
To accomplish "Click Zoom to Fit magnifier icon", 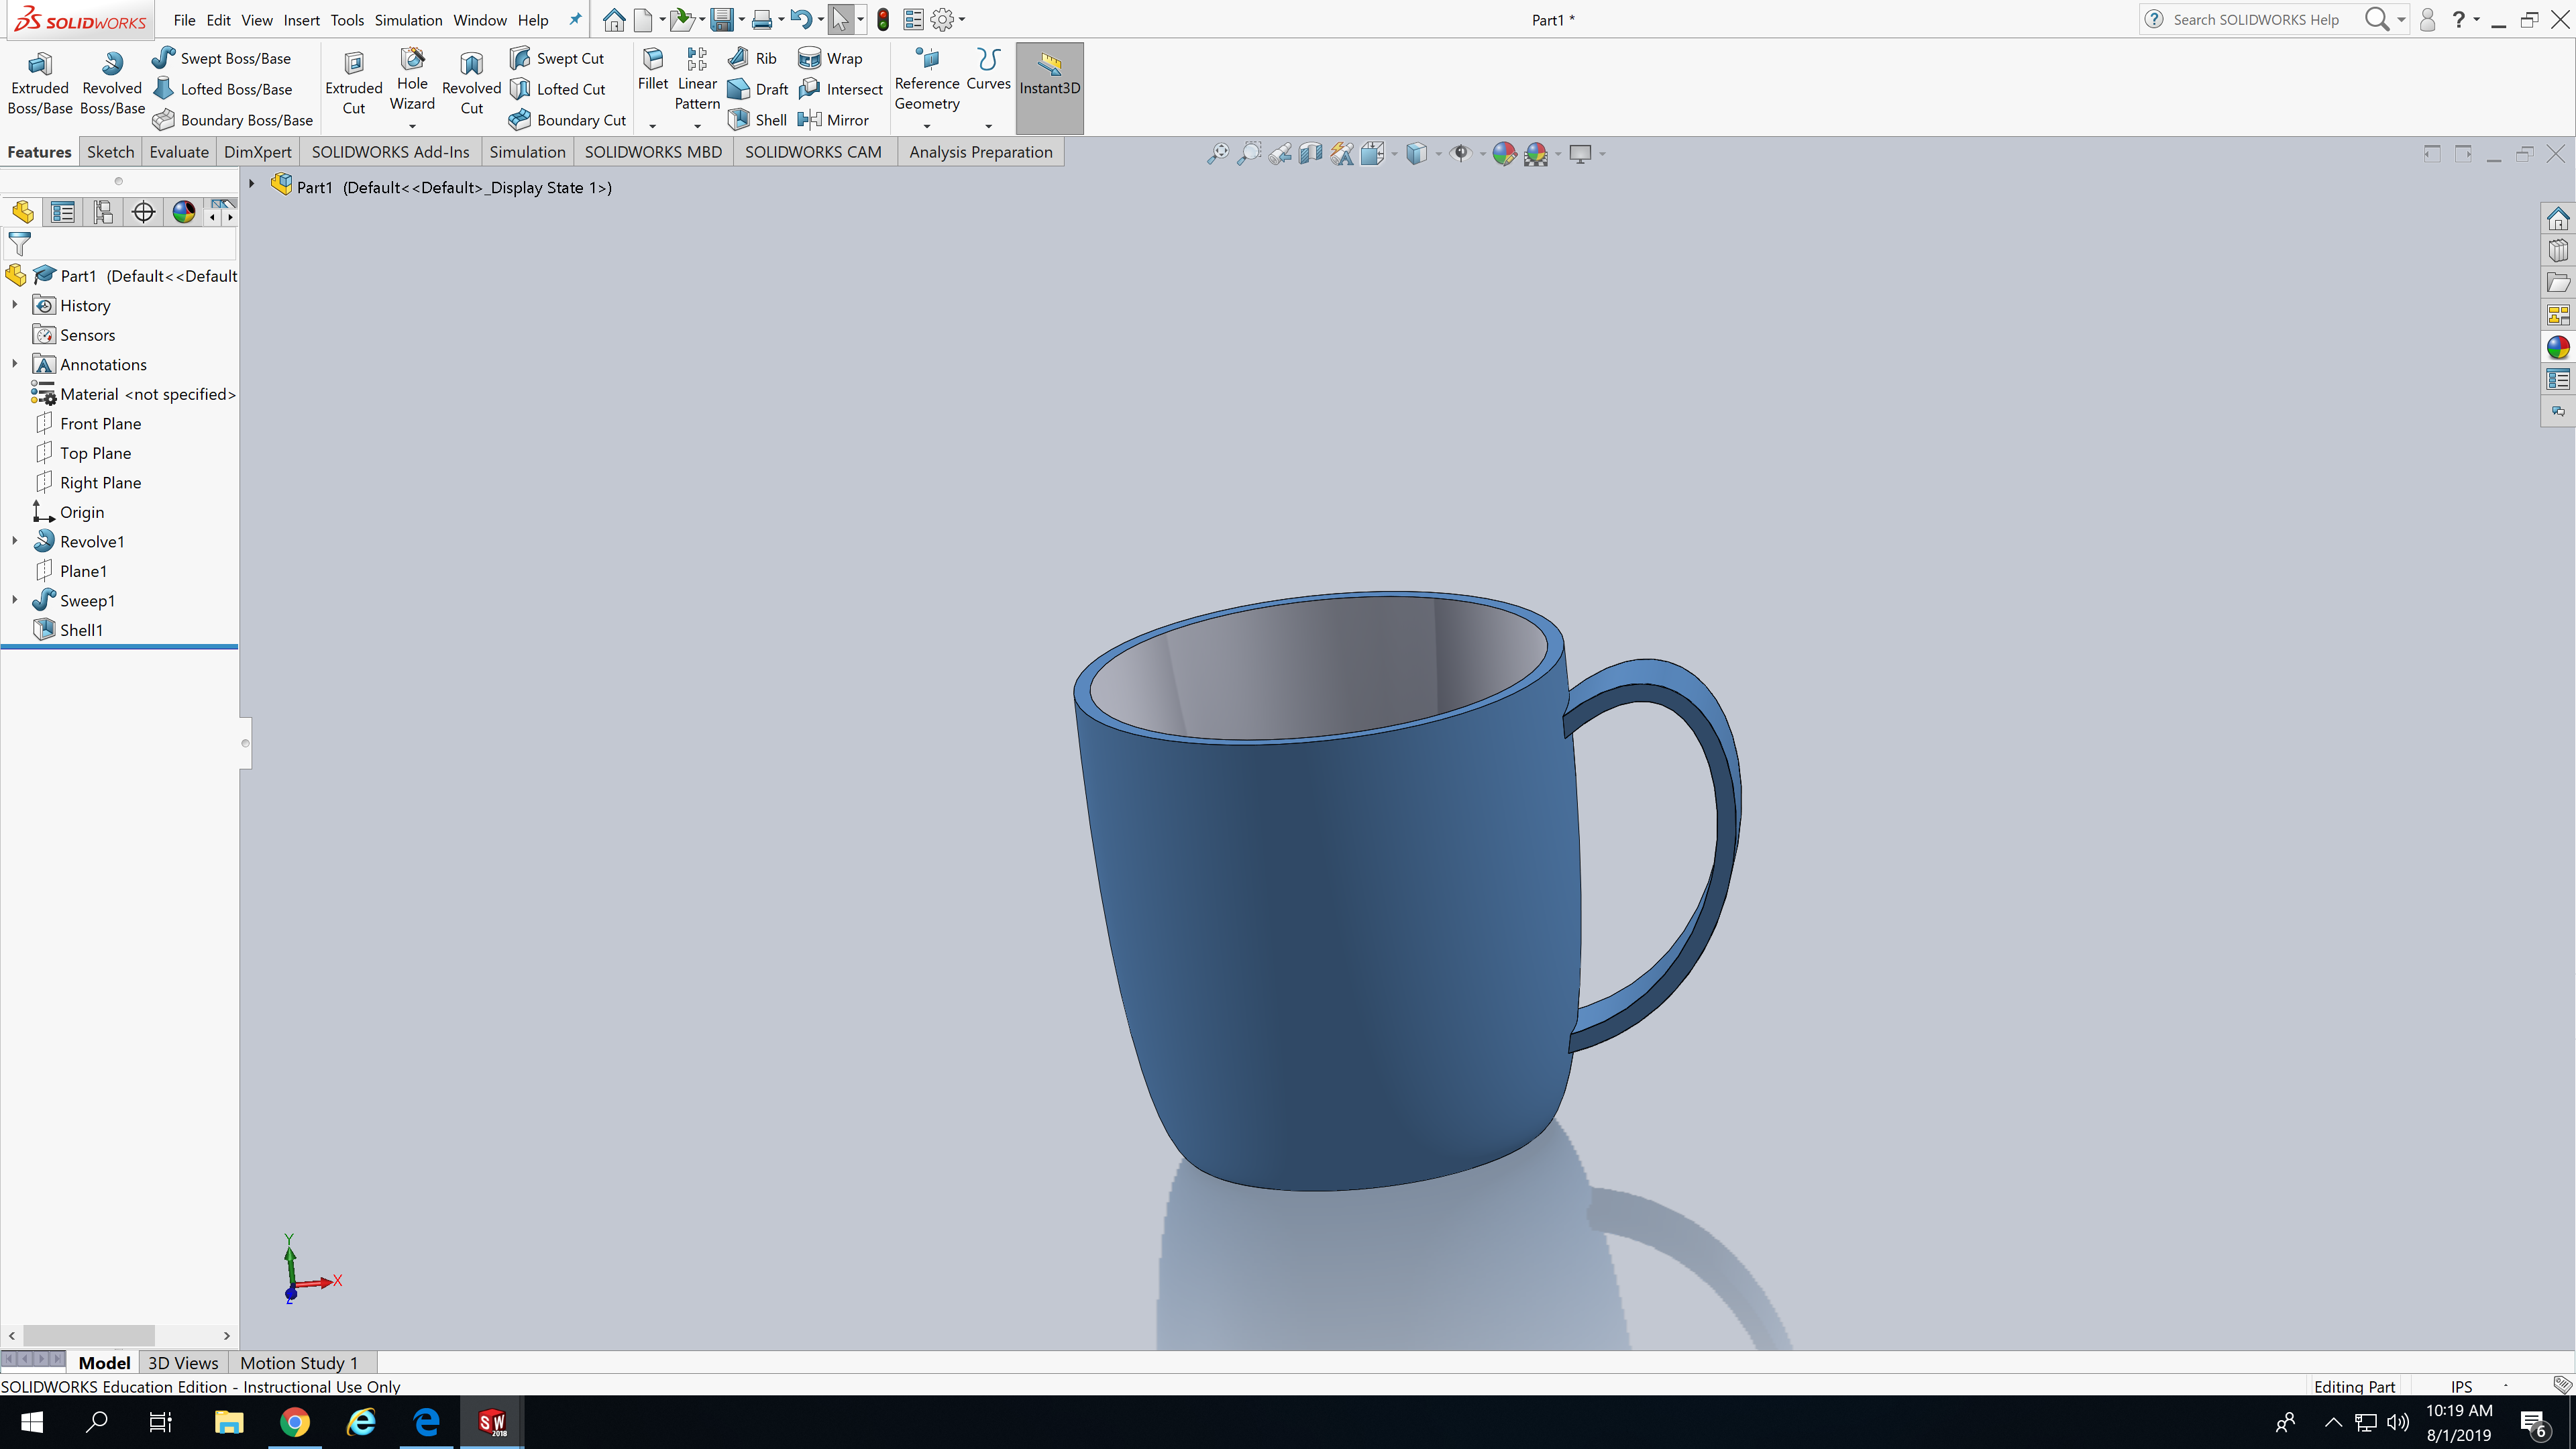I will [1217, 154].
